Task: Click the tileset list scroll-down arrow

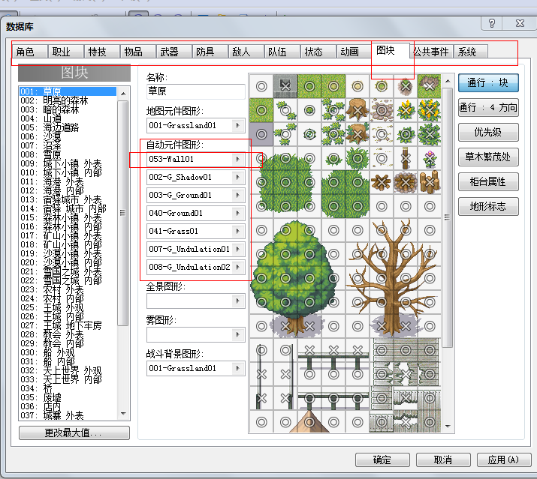Action: pos(123,414)
